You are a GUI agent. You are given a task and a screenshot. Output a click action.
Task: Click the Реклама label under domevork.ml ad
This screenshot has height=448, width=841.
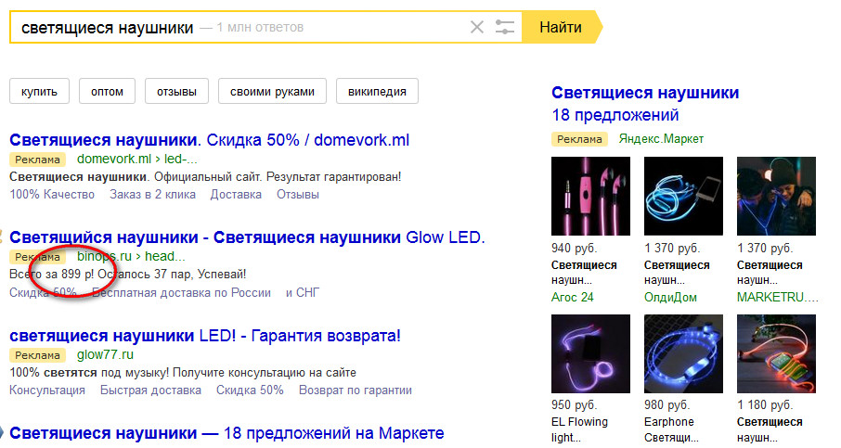tap(37, 160)
